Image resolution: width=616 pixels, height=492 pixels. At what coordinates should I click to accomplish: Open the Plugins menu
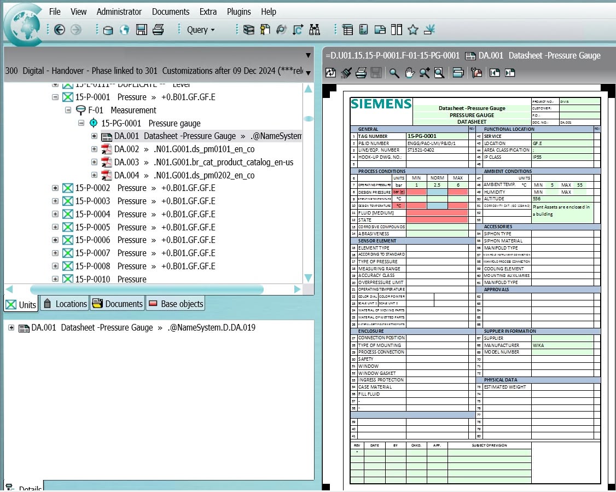tap(239, 11)
